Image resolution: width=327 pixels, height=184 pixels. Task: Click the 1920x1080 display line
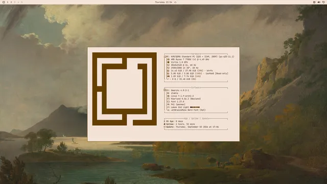click(183, 68)
